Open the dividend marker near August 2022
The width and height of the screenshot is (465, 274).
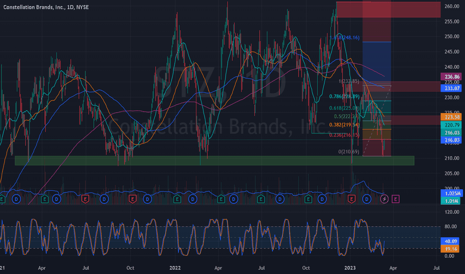280,199
